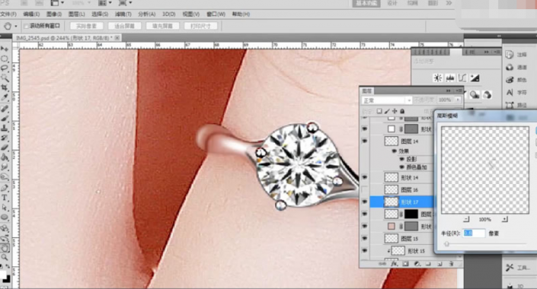Select the Pen tool

coord(5,188)
